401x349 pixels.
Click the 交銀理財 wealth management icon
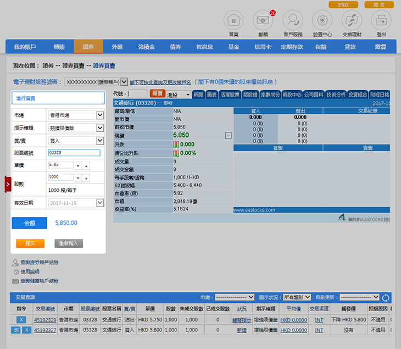click(352, 21)
